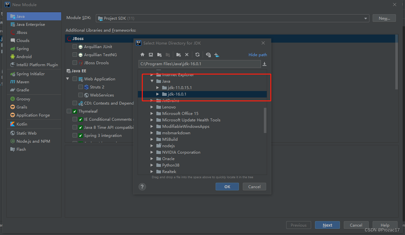
Task: Enable the Thymeleaf checkbox
Action: pyautogui.click(x=69, y=111)
